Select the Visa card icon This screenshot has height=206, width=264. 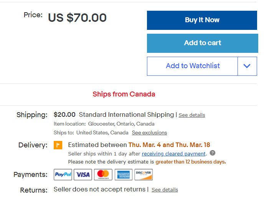coord(83,175)
